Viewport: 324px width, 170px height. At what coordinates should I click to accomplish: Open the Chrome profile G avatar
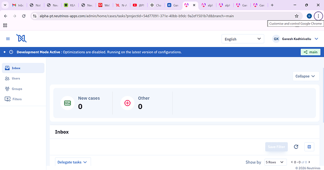click(309, 16)
